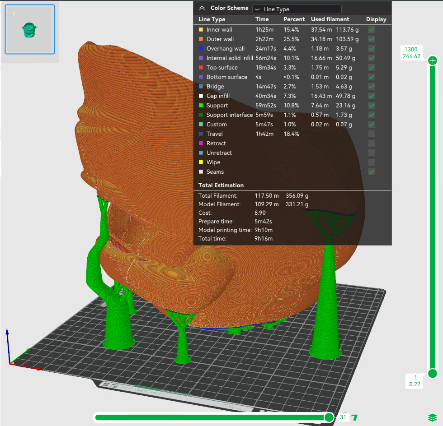
Task: Hide Outer wall lines via its checkbox
Action: (372, 39)
